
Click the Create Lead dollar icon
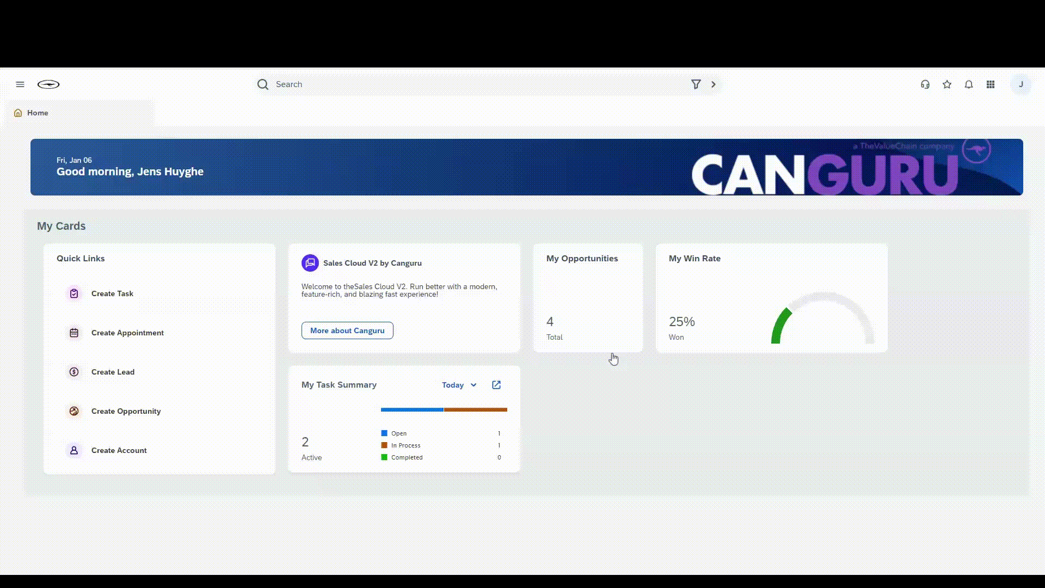[x=74, y=372]
